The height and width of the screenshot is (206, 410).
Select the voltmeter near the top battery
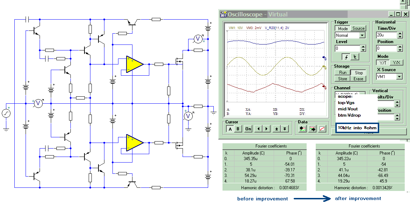(198, 39)
